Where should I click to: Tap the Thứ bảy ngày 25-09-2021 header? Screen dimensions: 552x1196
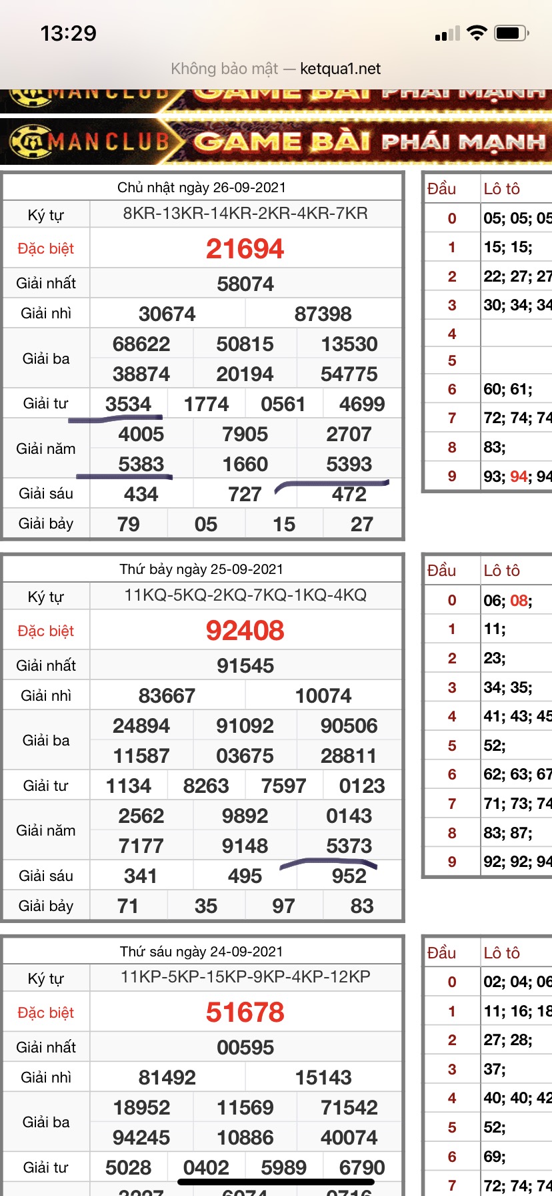point(201,569)
